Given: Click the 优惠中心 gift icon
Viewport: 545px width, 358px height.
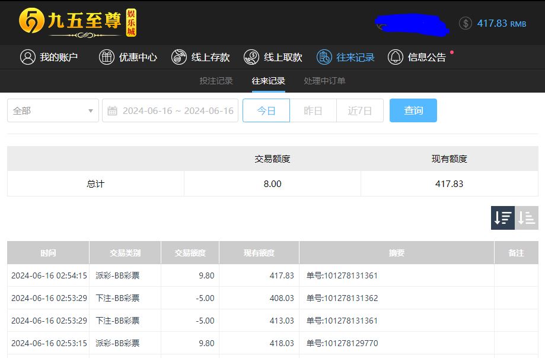Looking at the screenshot, I should [x=106, y=57].
